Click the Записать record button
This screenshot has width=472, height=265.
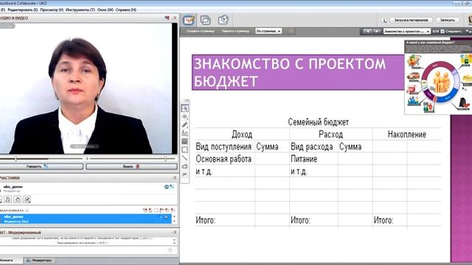coord(448,20)
